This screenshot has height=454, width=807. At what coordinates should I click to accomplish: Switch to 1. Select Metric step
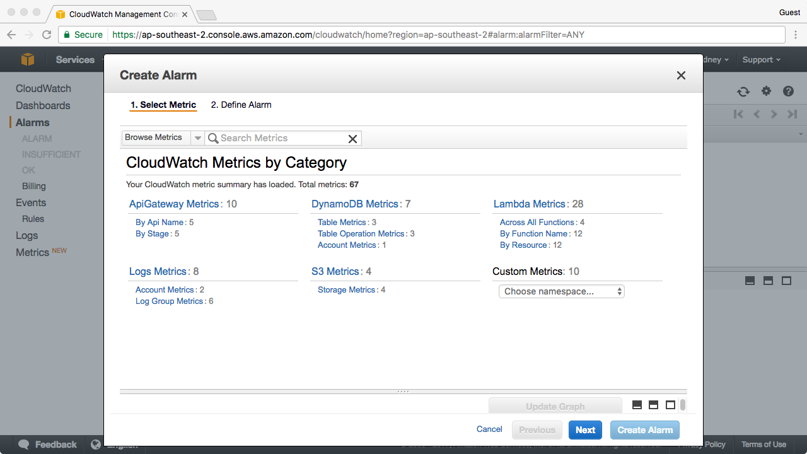pyautogui.click(x=163, y=105)
